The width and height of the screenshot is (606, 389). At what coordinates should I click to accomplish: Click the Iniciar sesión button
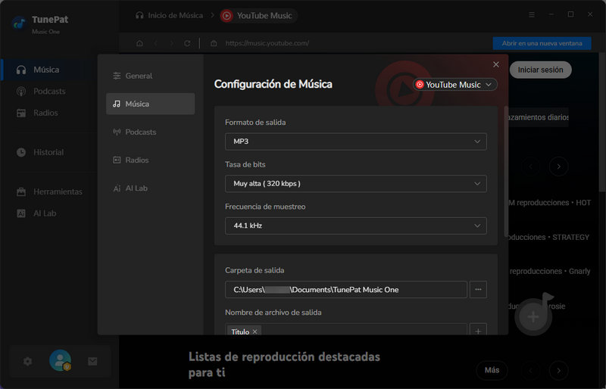[540, 70]
